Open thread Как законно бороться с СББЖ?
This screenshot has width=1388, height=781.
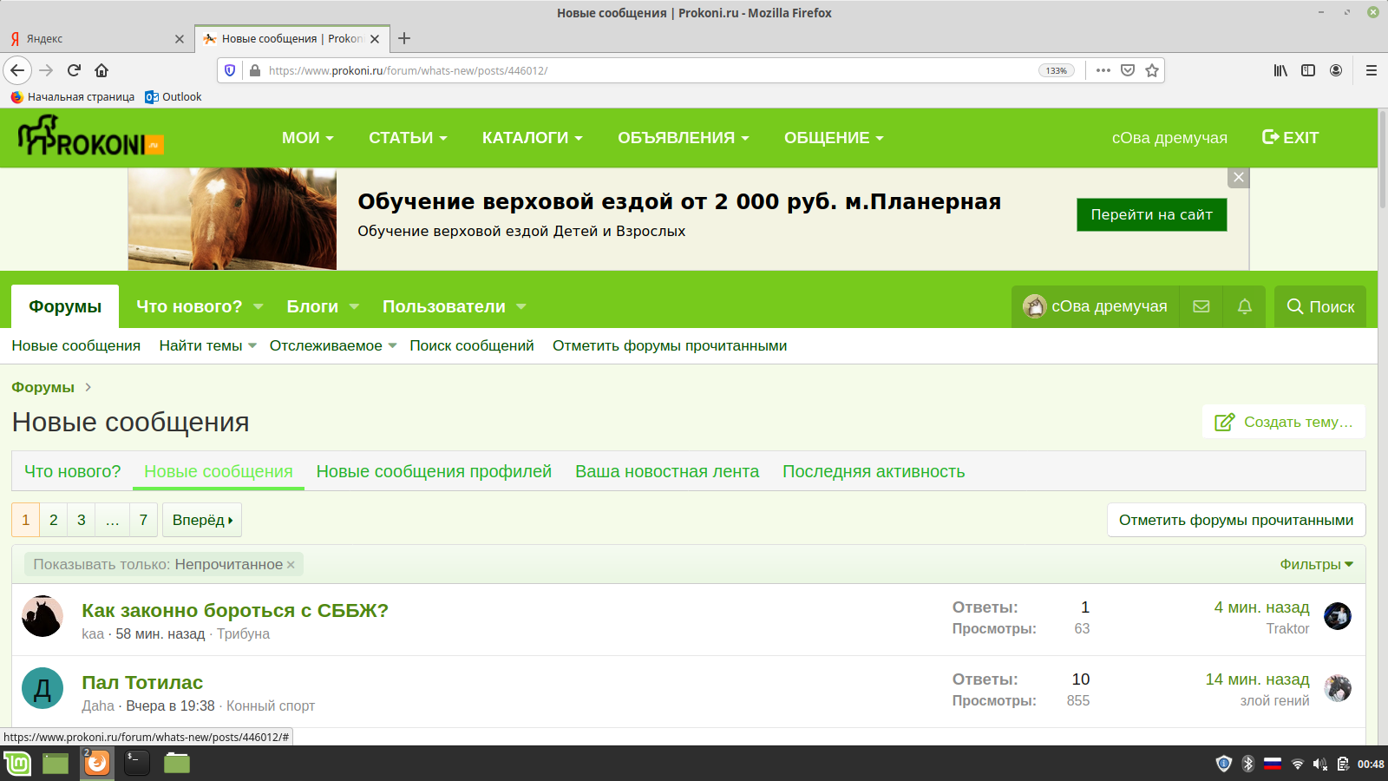click(235, 610)
